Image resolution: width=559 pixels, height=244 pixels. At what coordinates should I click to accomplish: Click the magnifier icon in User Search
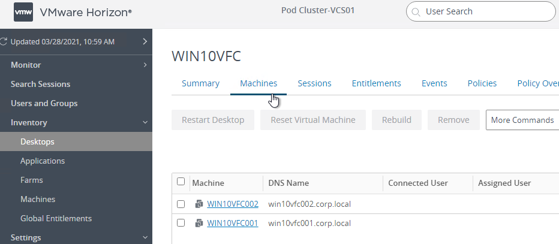click(x=415, y=12)
